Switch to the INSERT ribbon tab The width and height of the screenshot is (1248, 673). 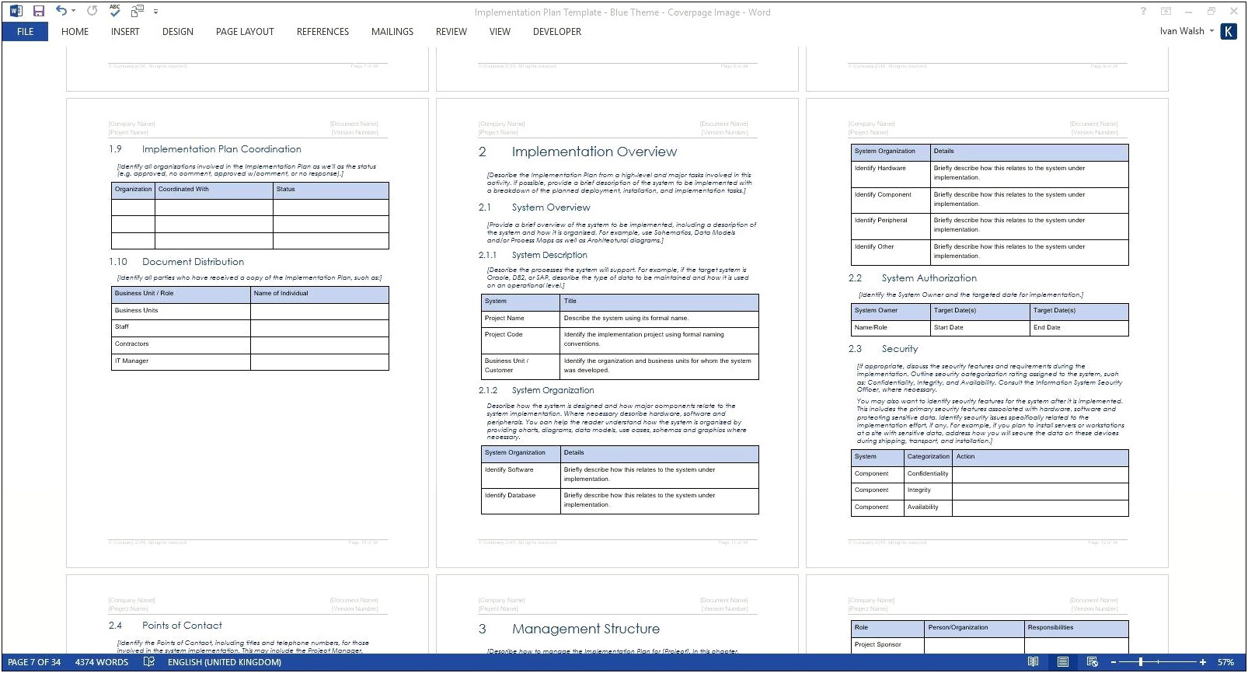[x=125, y=32]
